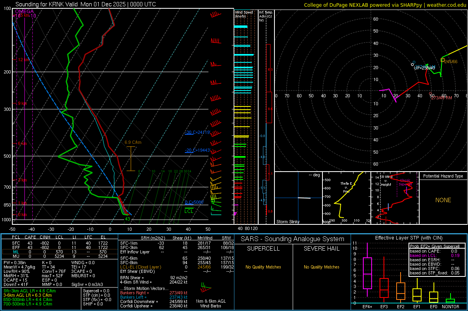Select the green "LCL" marker label
Screen dimensions: 468x311
pos(189,211)
